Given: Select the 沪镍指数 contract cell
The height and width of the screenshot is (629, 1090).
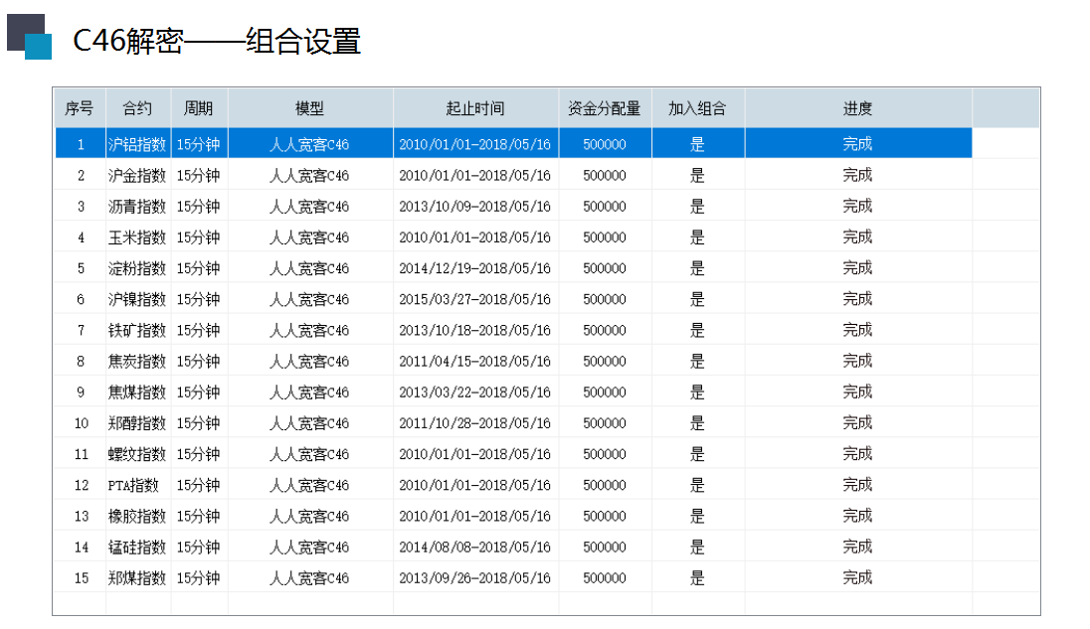Looking at the screenshot, I should pyautogui.click(x=137, y=299).
